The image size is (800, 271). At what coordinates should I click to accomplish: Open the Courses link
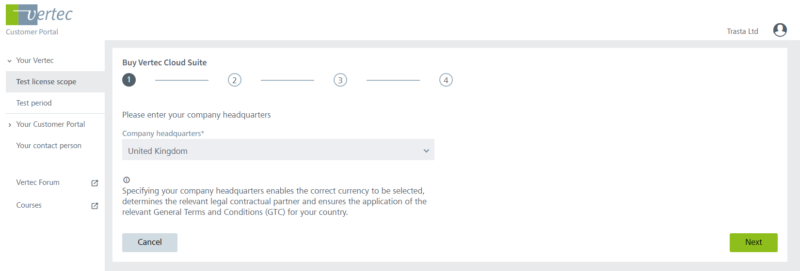[29, 205]
